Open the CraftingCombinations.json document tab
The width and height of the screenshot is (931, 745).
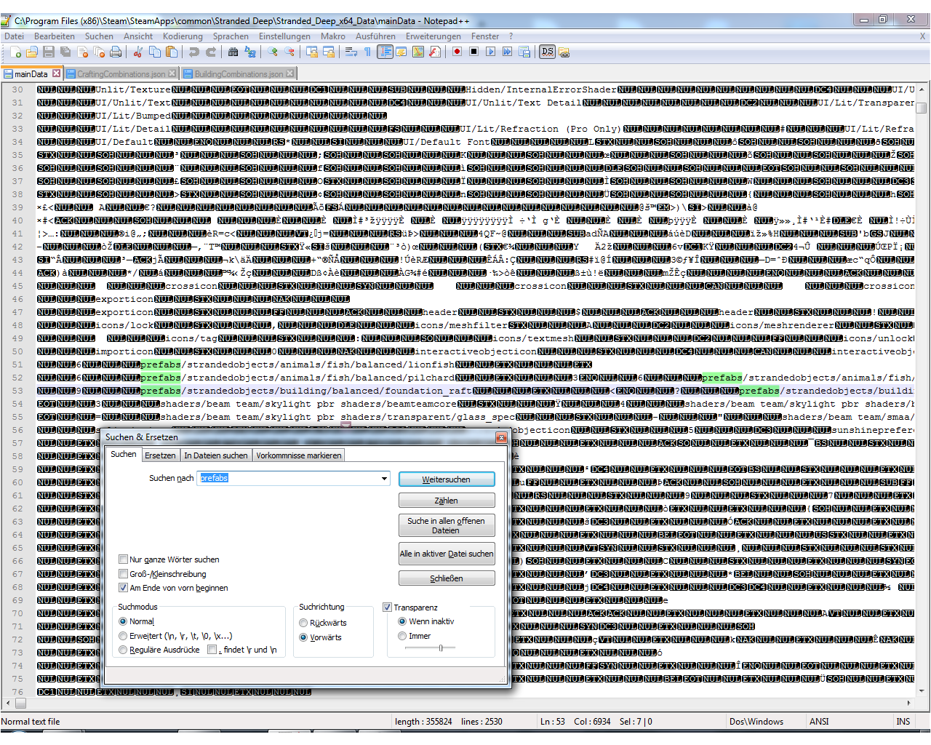pos(121,74)
